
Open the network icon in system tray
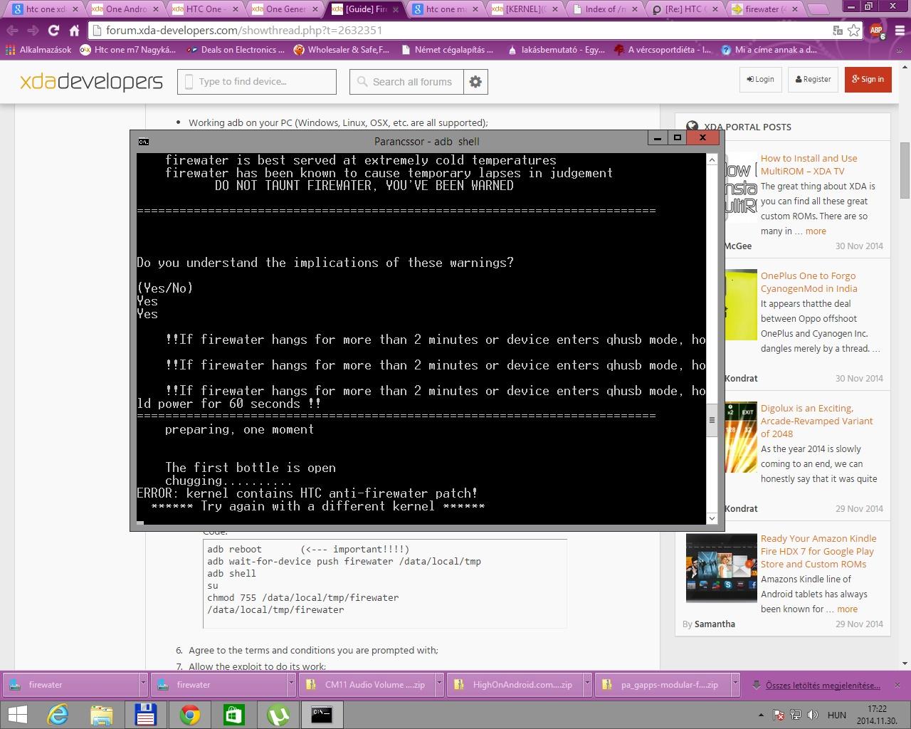pyautogui.click(x=795, y=715)
